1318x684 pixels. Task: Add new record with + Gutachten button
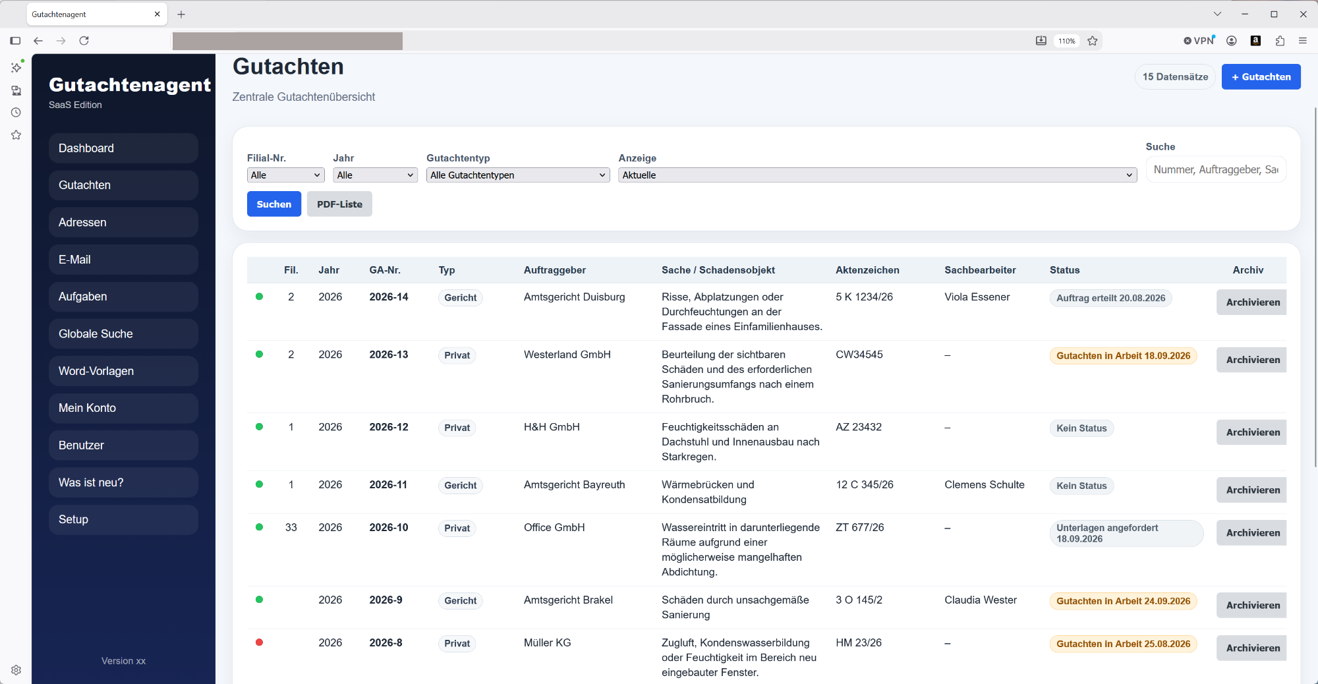[1261, 77]
